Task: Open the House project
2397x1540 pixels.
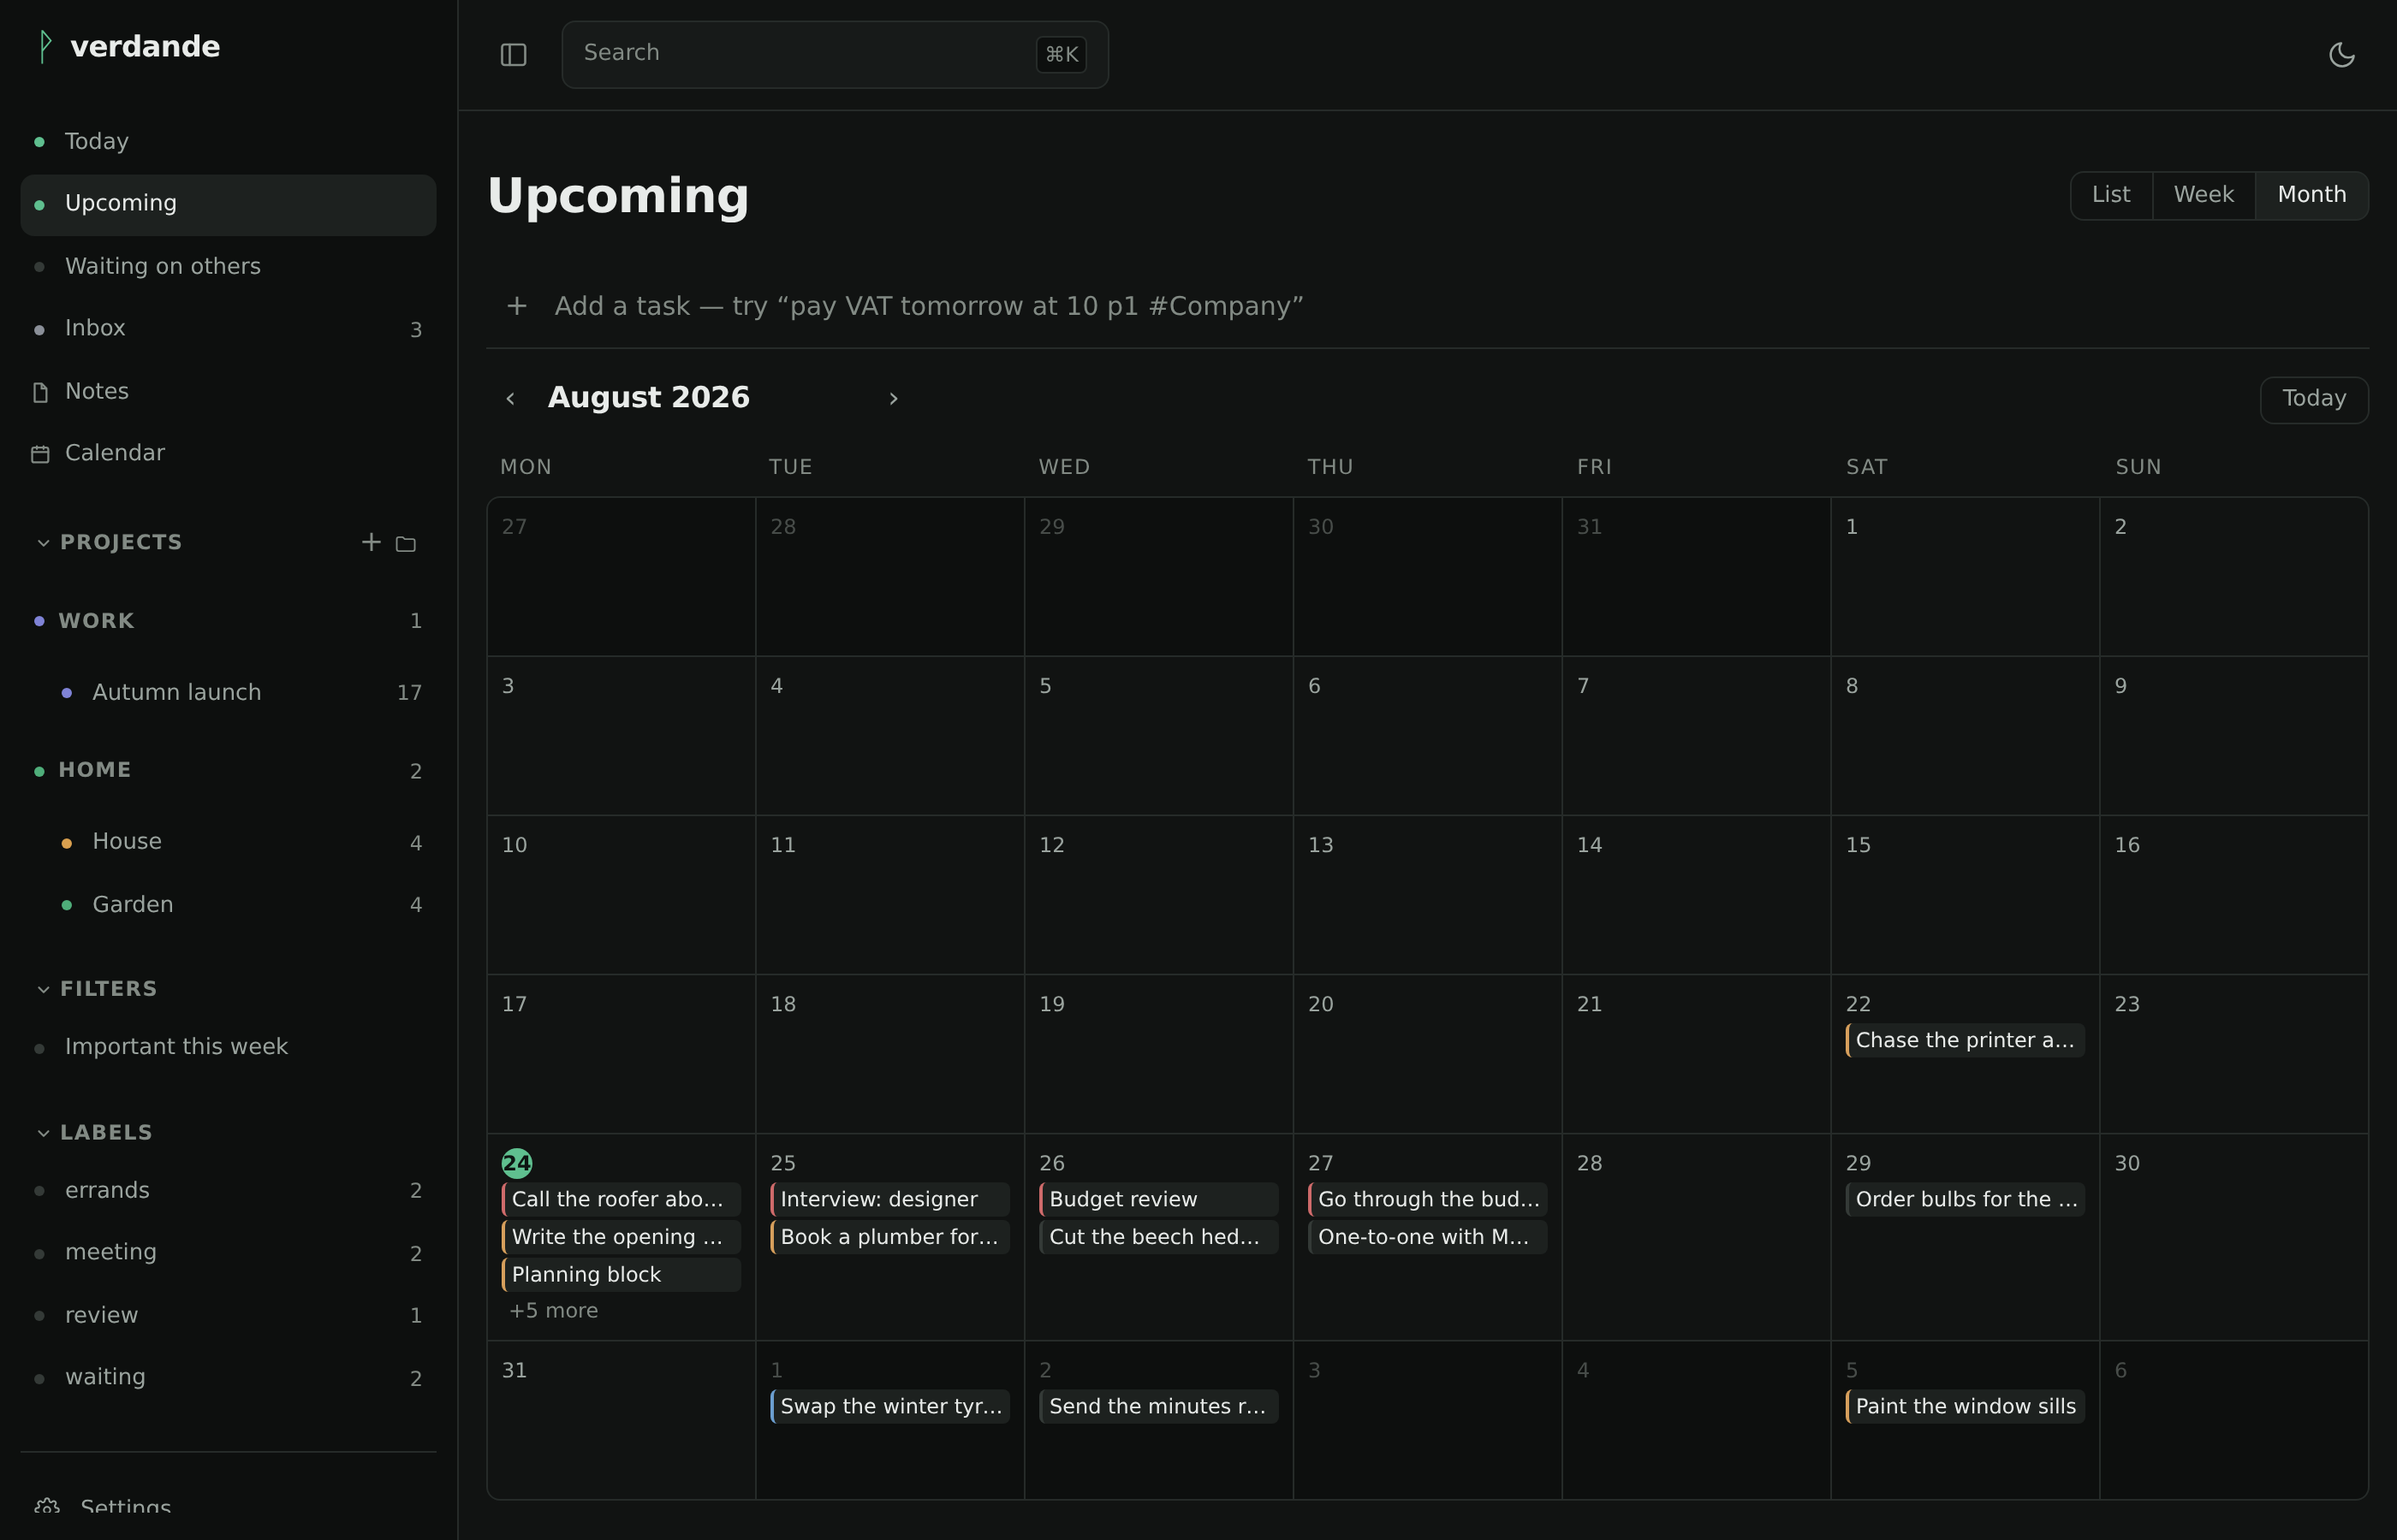Action: point(228,842)
